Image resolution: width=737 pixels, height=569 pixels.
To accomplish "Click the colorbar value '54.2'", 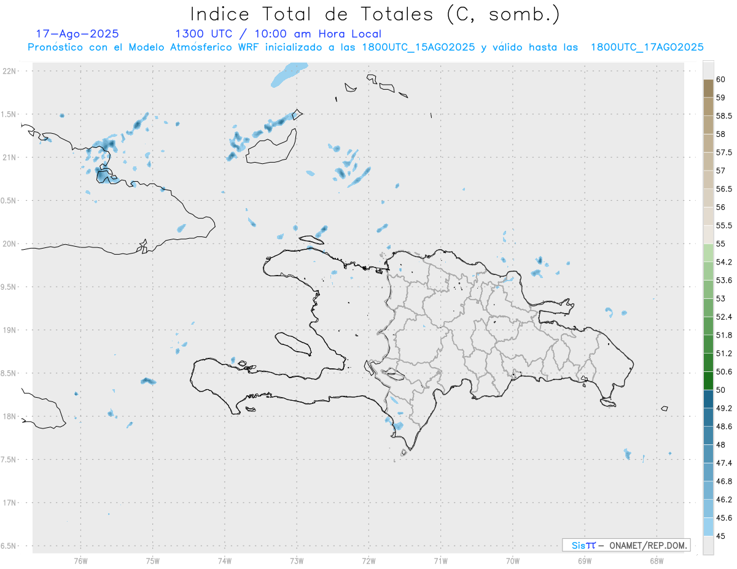I will [x=724, y=262].
